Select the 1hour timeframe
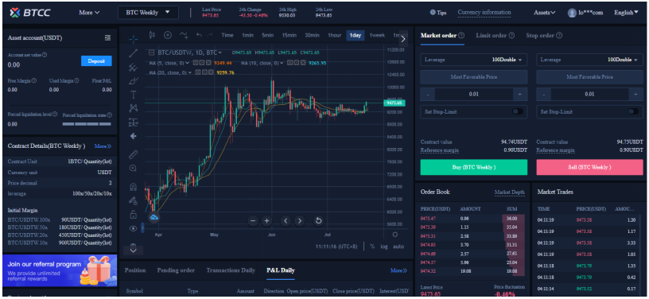The image size is (649, 299). (334, 35)
